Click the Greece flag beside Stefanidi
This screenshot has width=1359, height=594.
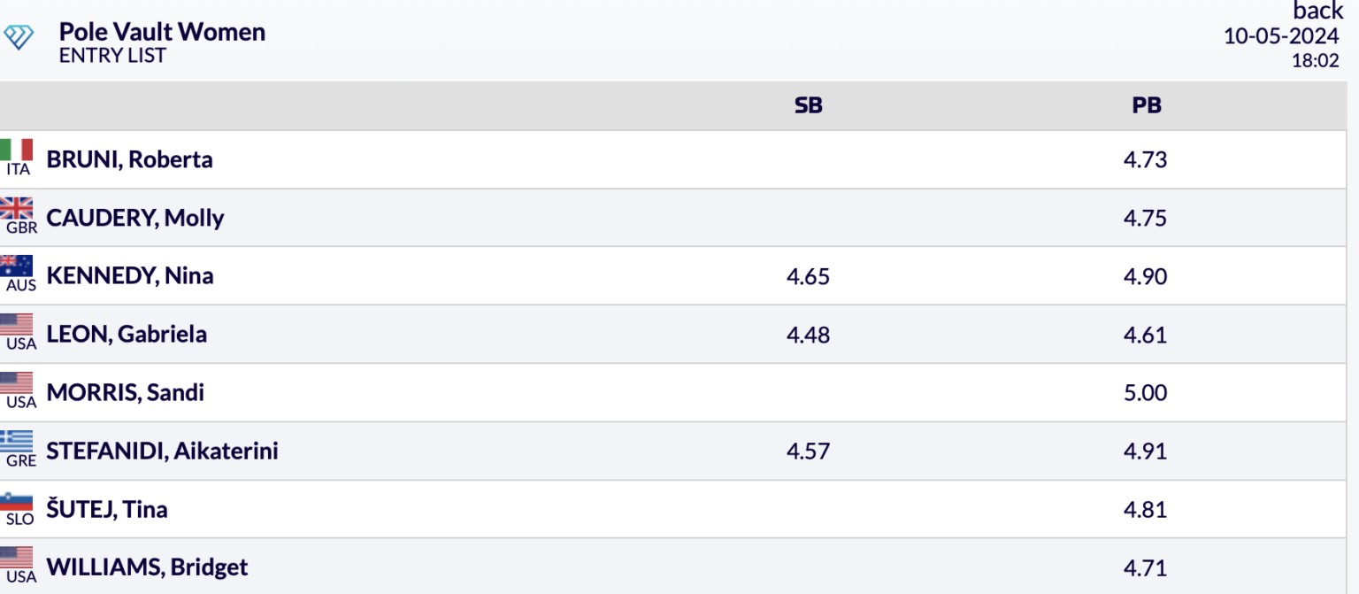point(17,441)
